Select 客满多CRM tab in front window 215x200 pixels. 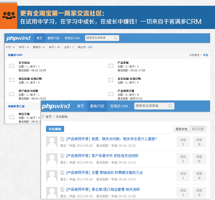pos(119,106)
